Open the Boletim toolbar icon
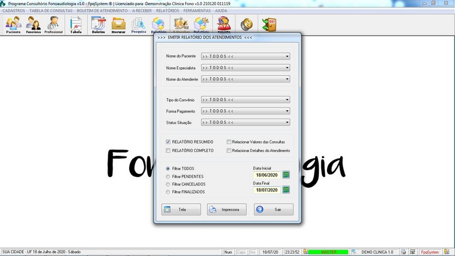Viewport: 455px width, 256px height. tap(98, 24)
